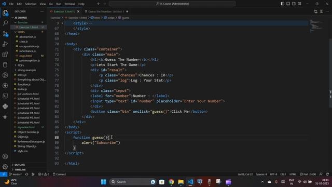The height and width of the screenshot is (187, 332).
Task: Click the editor minimap
Action: pos(316,26)
